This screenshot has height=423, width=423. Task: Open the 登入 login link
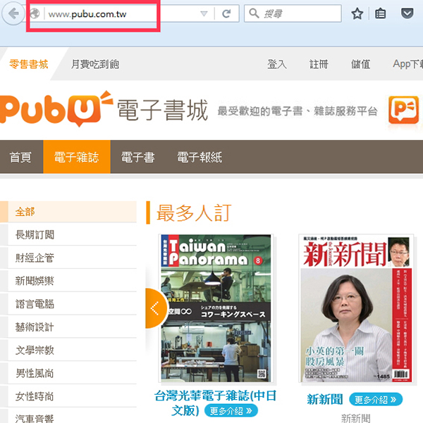(277, 64)
